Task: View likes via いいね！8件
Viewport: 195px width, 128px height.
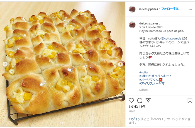Action: (137, 107)
